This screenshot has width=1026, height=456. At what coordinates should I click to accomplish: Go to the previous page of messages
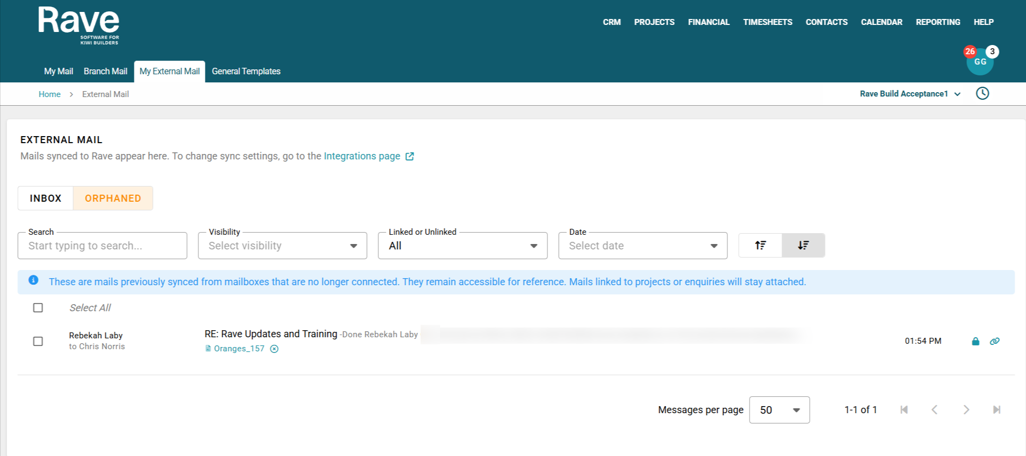click(x=934, y=410)
